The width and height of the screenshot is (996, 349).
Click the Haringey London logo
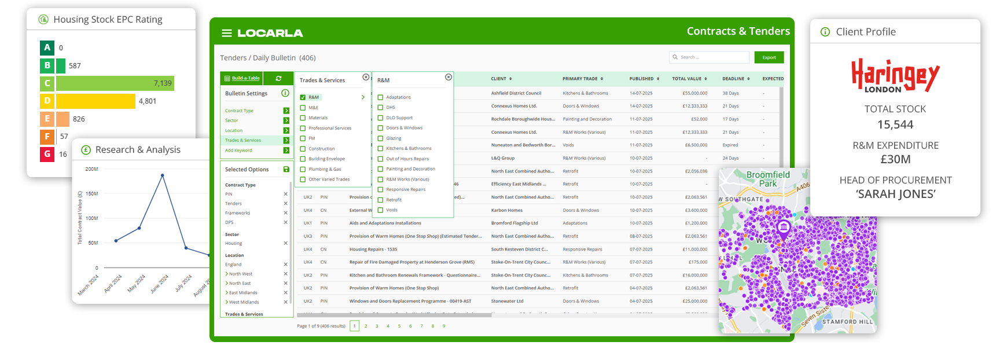tap(895, 75)
